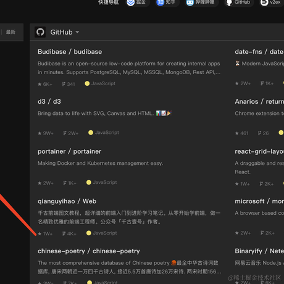
Task: Open chinese-poetry / chinese-poetry repository
Action: (x=89, y=251)
